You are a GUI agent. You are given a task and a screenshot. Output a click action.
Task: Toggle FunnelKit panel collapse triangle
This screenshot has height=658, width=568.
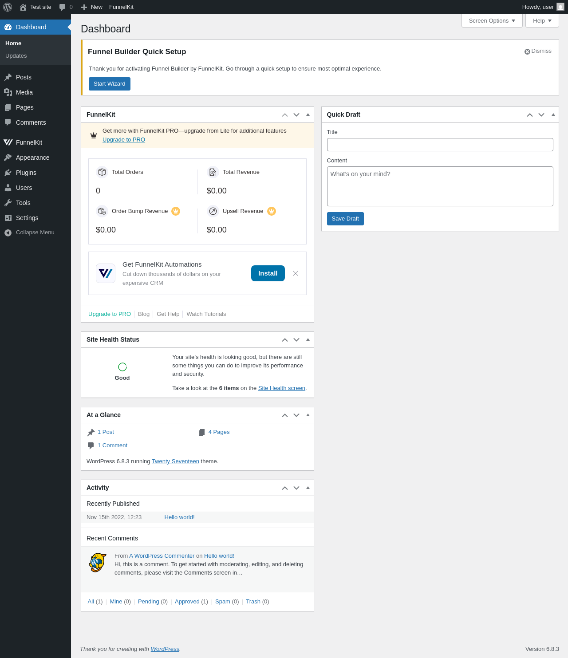click(308, 114)
